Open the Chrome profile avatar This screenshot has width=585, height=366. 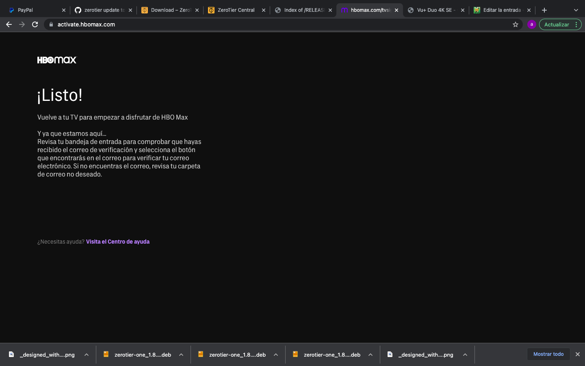(x=531, y=24)
